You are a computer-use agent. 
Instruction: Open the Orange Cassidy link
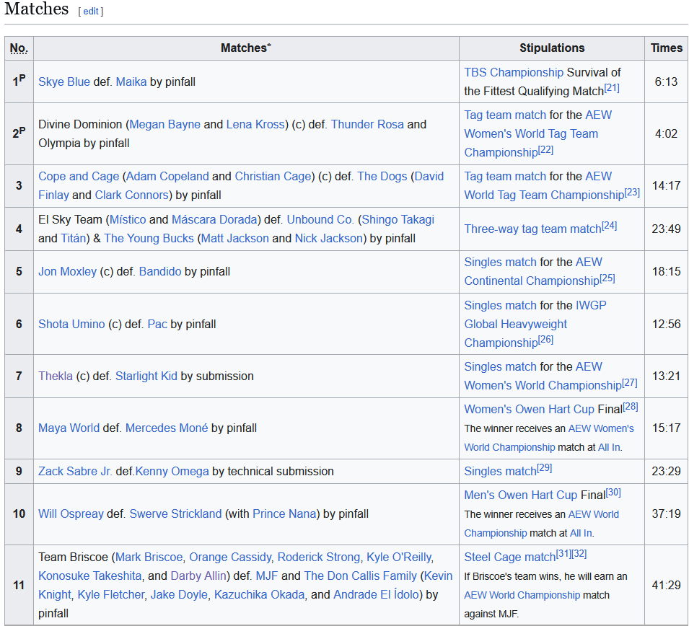pyautogui.click(x=230, y=557)
